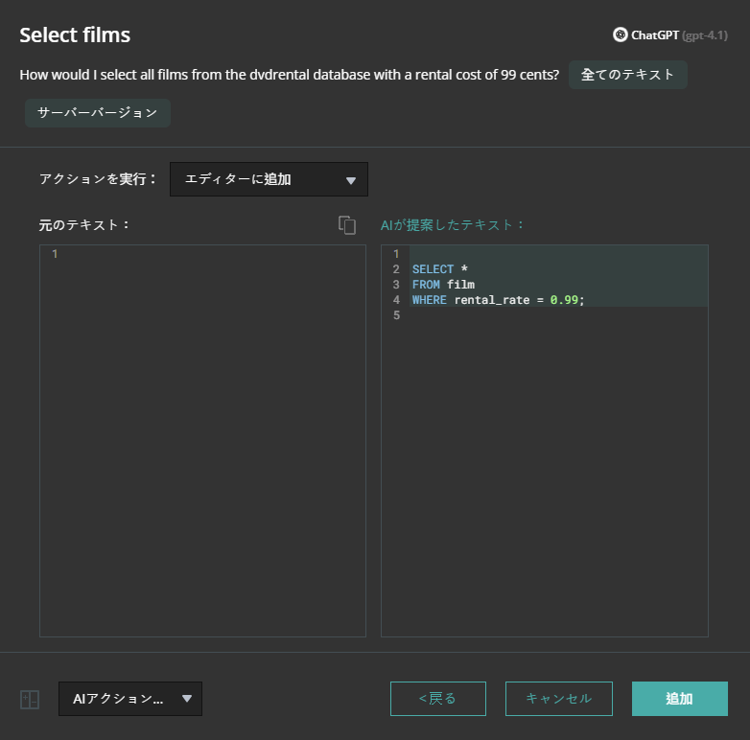The image size is (750, 740).
Task: Click line number 5 in suggested text
Action: pos(396,315)
